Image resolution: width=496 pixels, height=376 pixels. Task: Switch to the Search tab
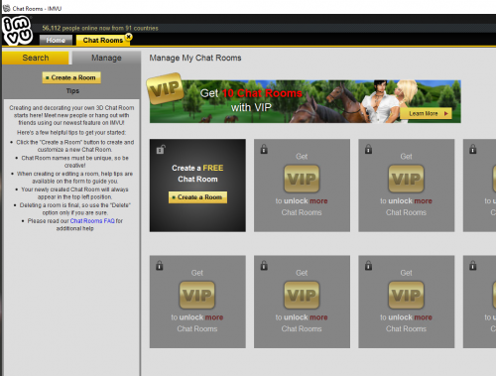tap(36, 58)
